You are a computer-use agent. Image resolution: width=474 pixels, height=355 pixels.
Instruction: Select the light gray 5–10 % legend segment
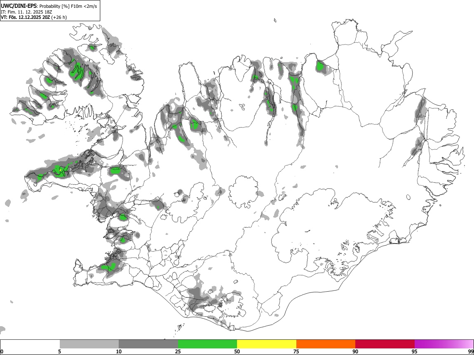(x=89, y=344)
